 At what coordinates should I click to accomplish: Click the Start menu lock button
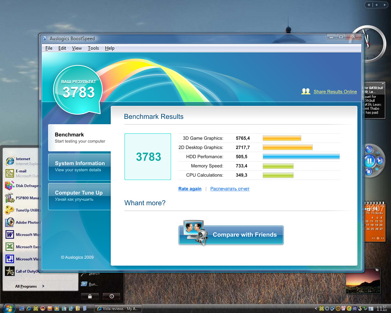90,296
